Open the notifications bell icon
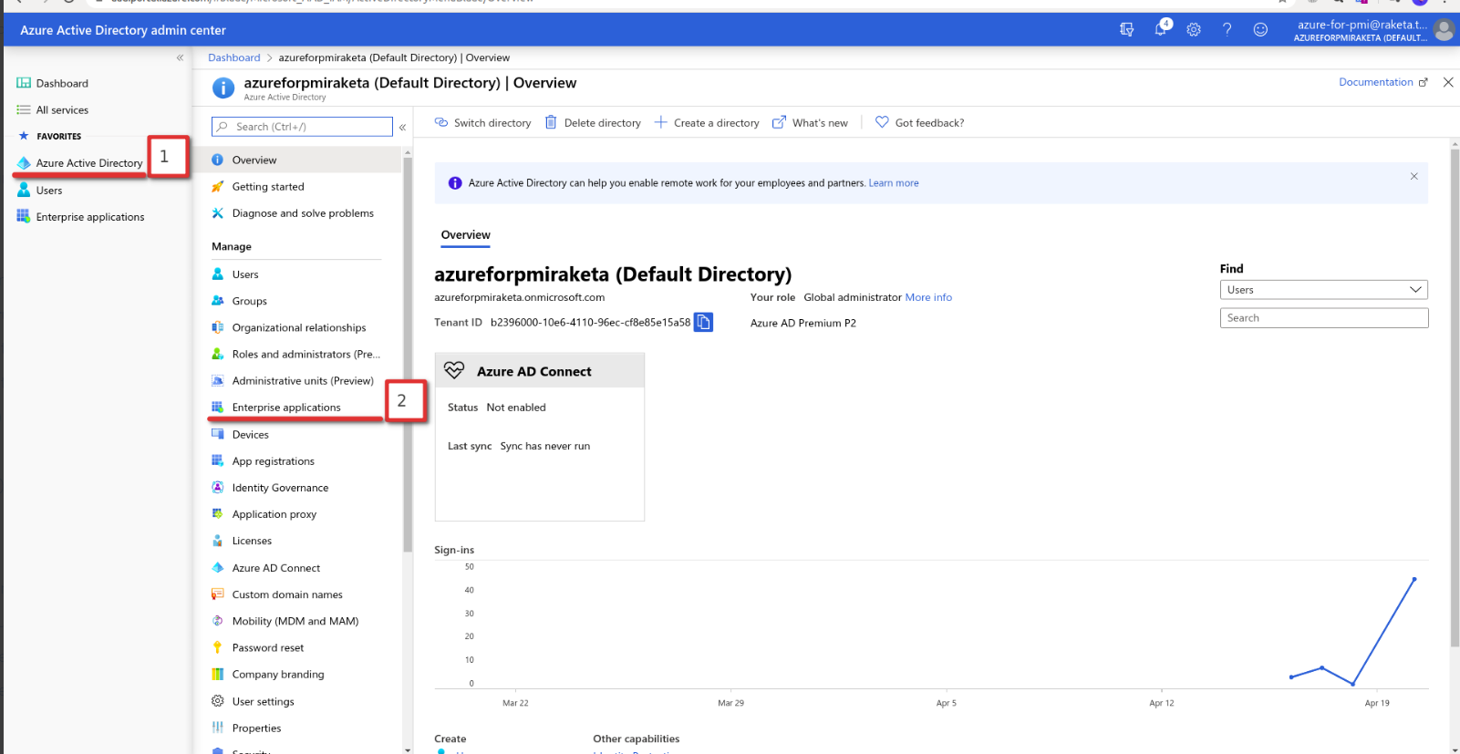The height and width of the screenshot is (754, 1460). (1160, 29)
